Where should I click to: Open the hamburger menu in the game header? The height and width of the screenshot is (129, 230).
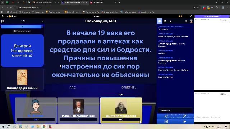[187, 16]
